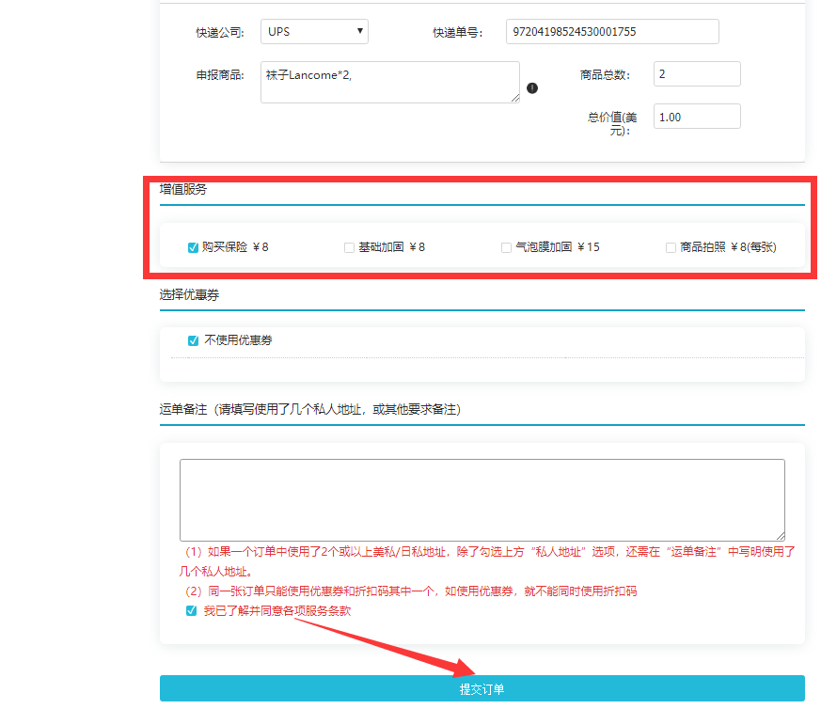Click the 快递单号 tracking number field
The height and width of the screenshot is (709, 821).
pos(611,32)
